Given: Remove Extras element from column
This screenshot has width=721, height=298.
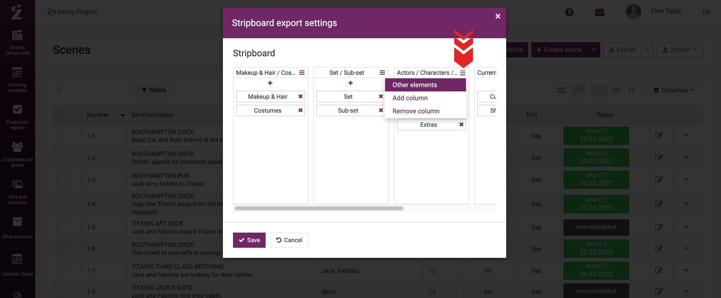Looking at the screenshot, I should point(461,125).
